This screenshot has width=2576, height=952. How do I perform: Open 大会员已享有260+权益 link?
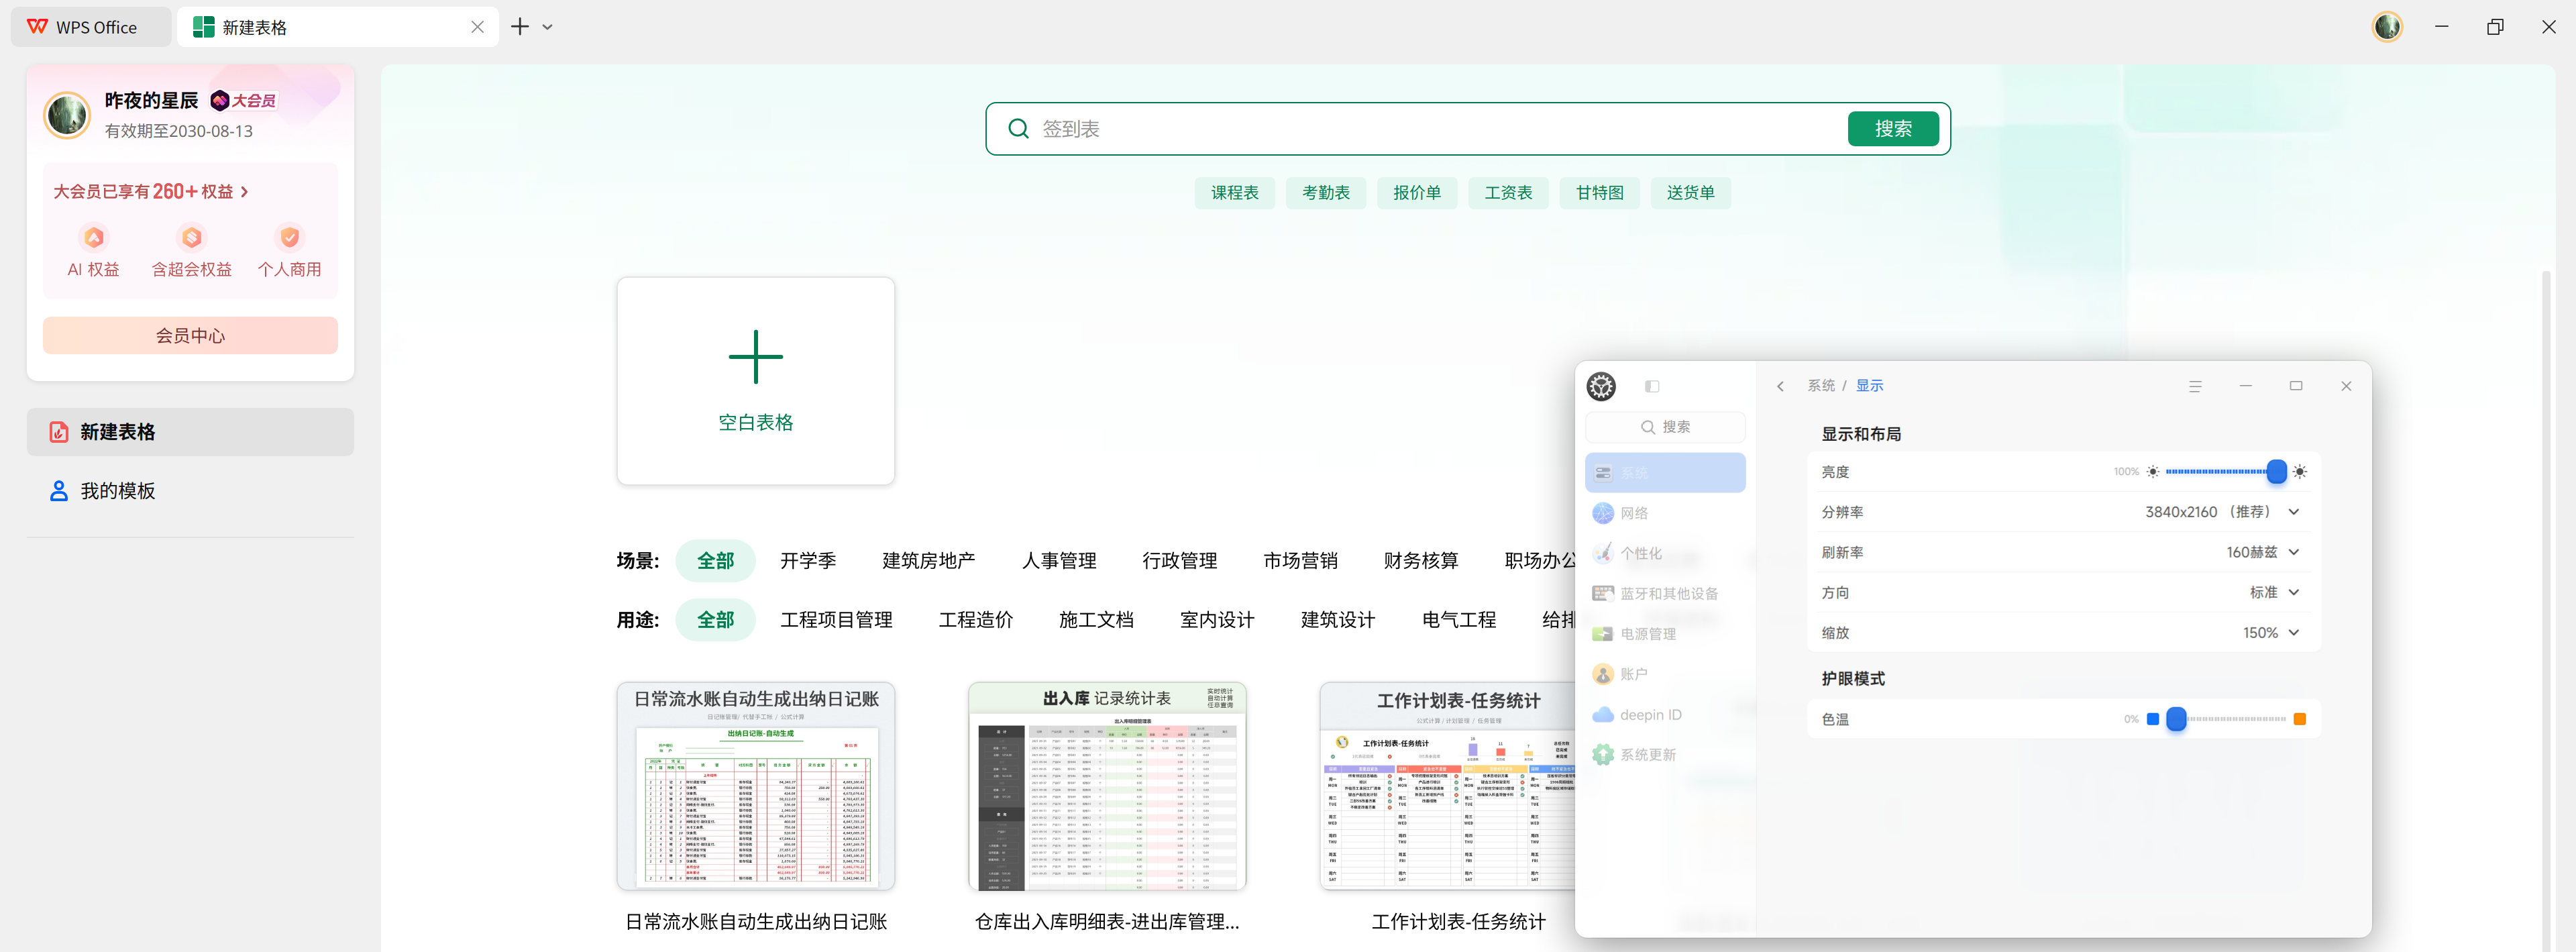[x=151, y=191]
